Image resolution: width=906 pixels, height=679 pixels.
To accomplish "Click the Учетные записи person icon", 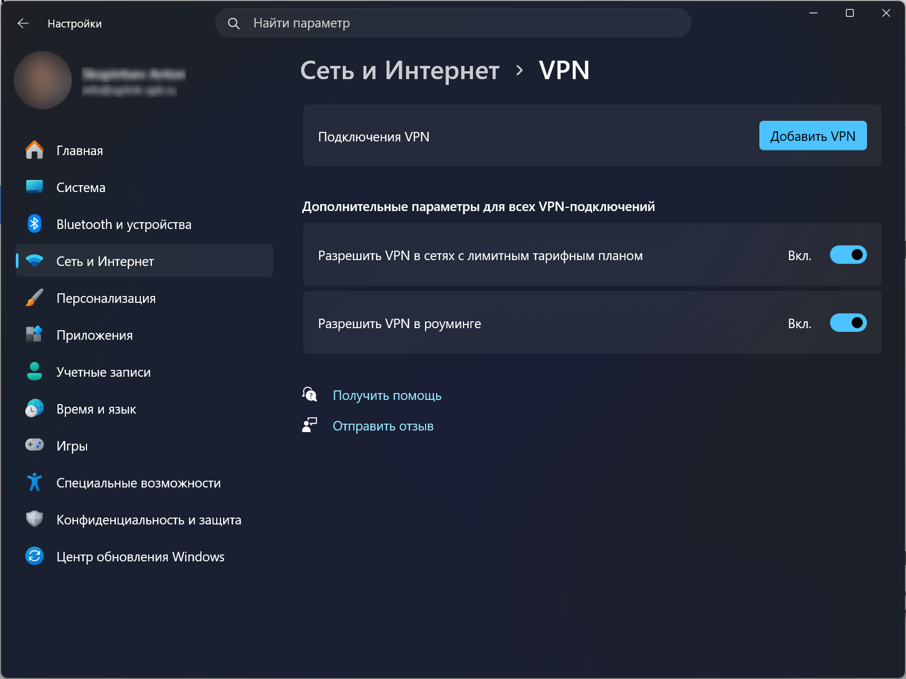I will pos(35,371).
